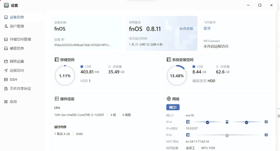Open 远程访问 settings
The width and height of the screenshot is (280, 151).
click(x=22, y=70)
